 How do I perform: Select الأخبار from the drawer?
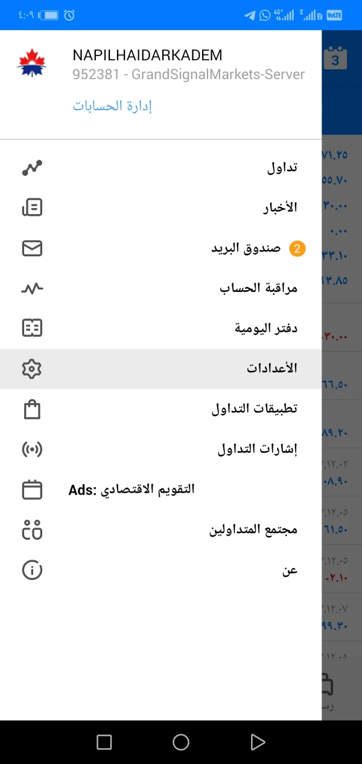(x=280, y=208)
